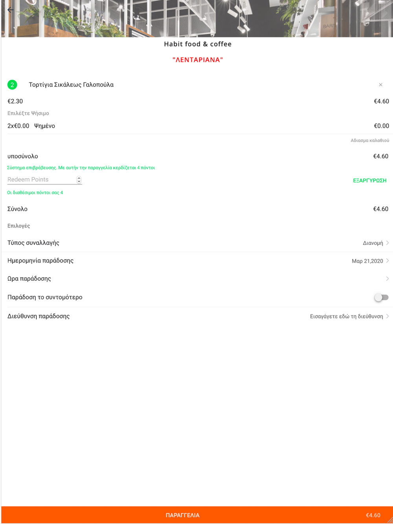Image resolution: width=393 pixels, height=524 pixels.
Task: Open the Τύπος συναλλαγής row chevron
Action: (x=387, y=243)
